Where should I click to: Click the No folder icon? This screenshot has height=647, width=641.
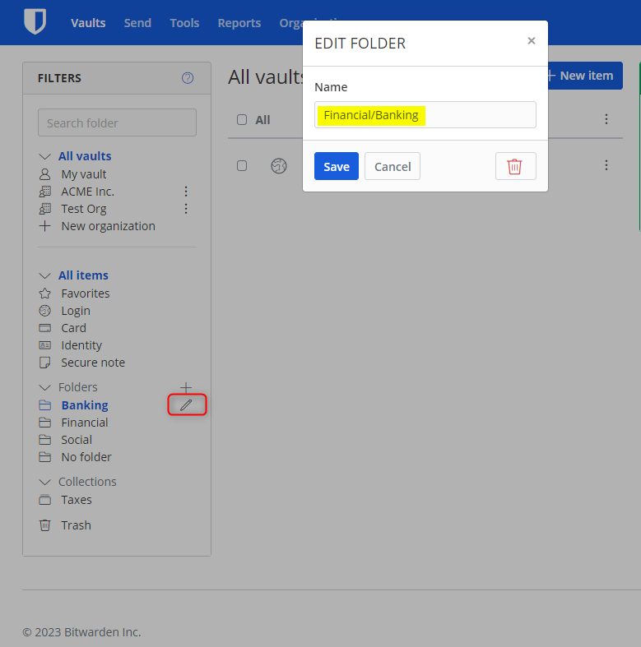(x=45, y=457)
